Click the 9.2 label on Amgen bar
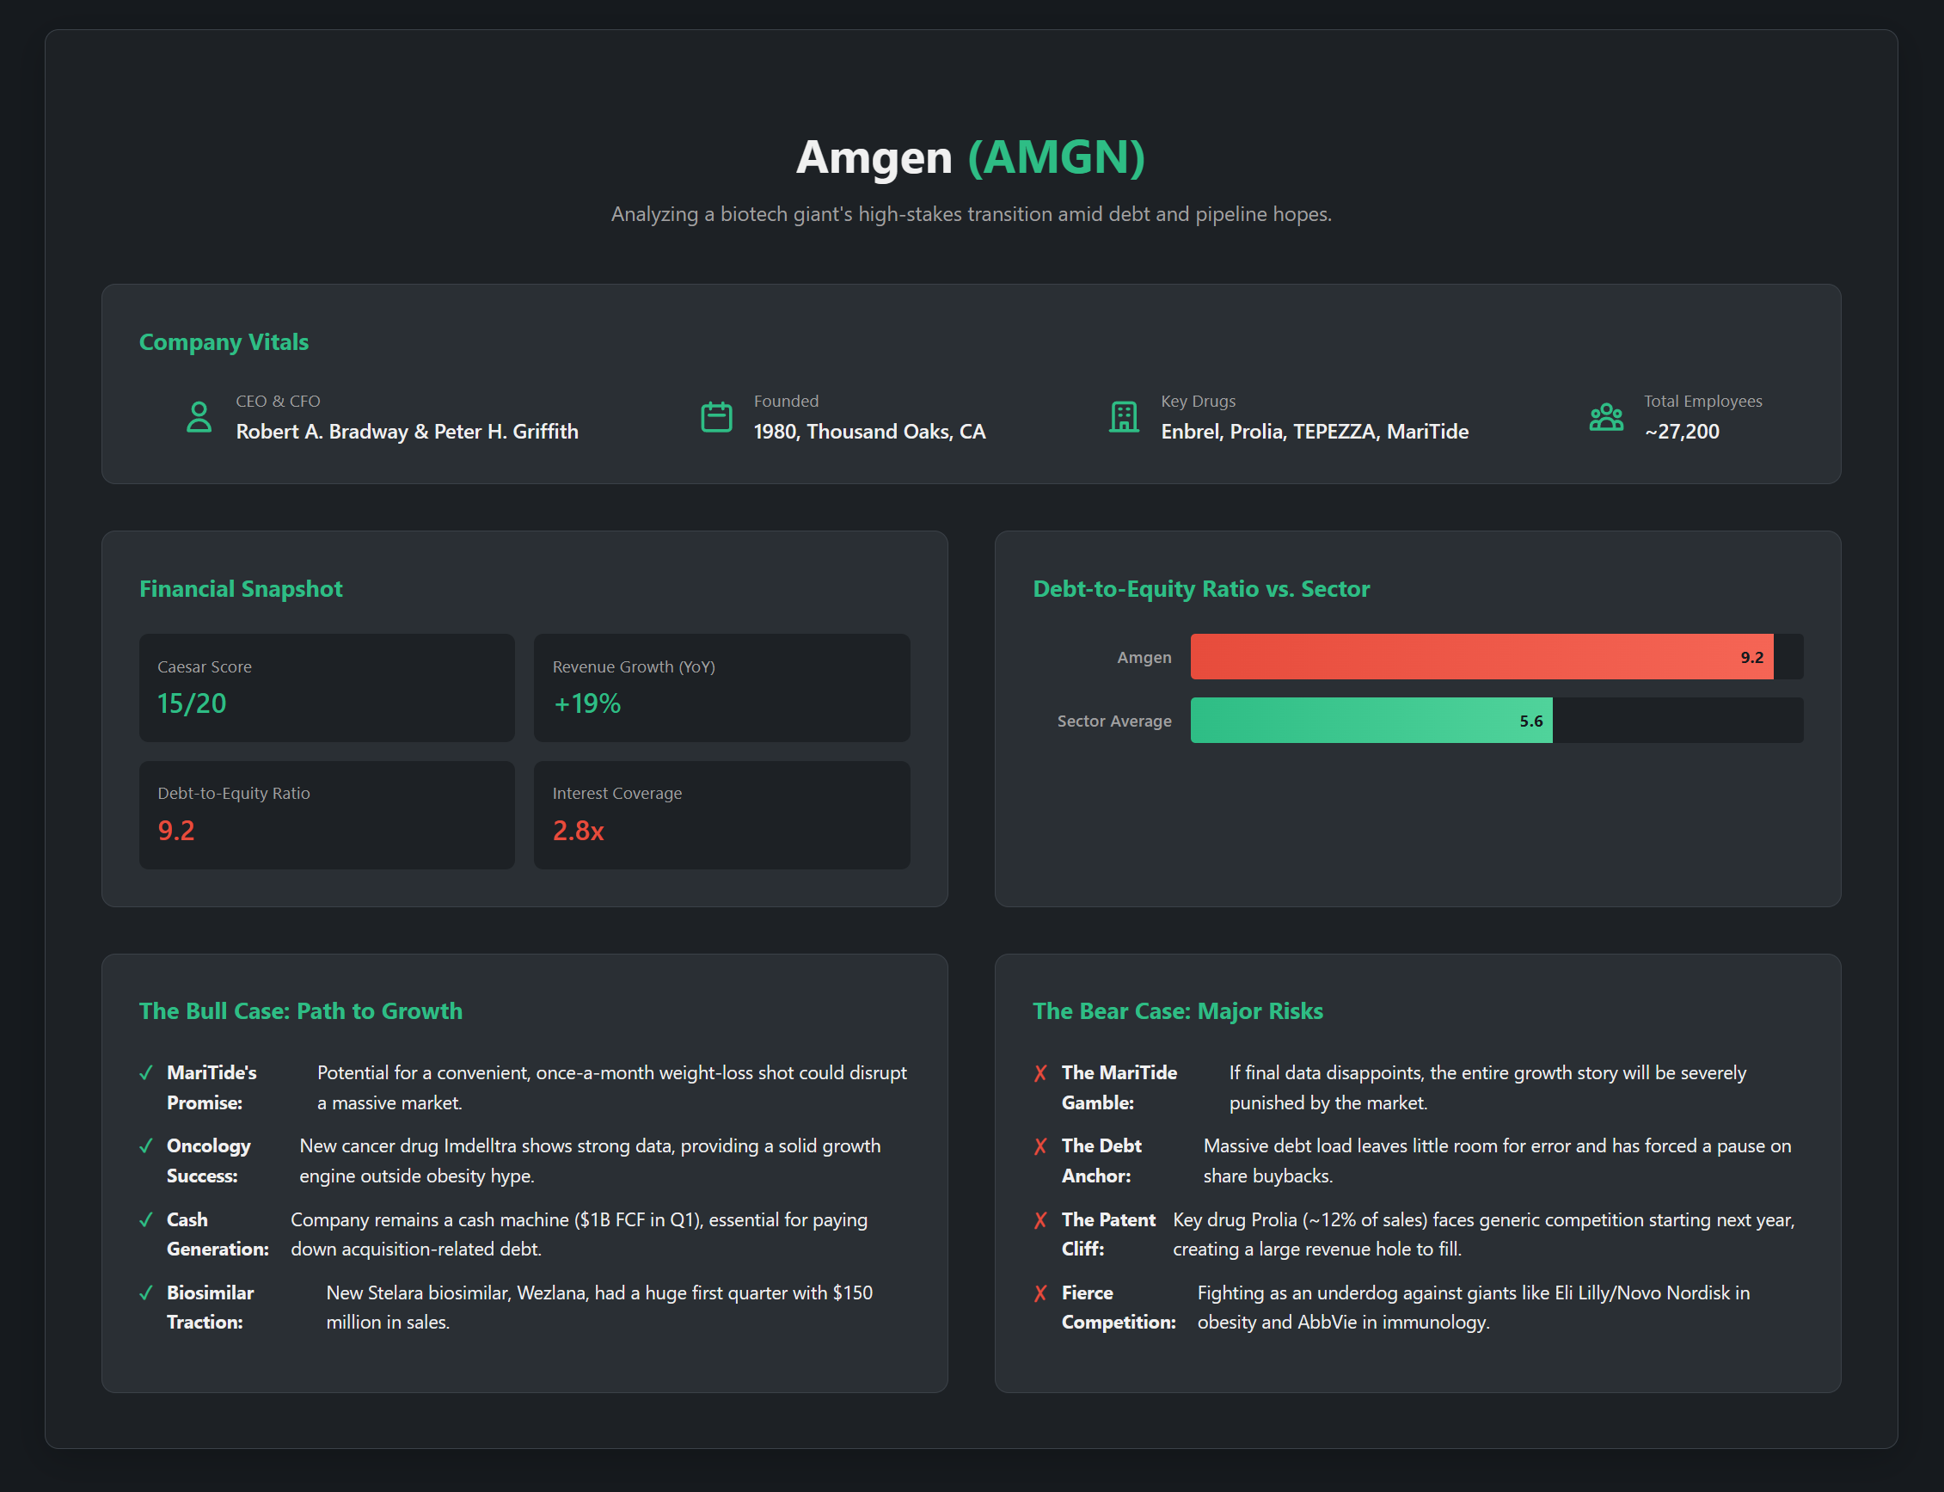 pyautogui.click(x=1751, y=657)
